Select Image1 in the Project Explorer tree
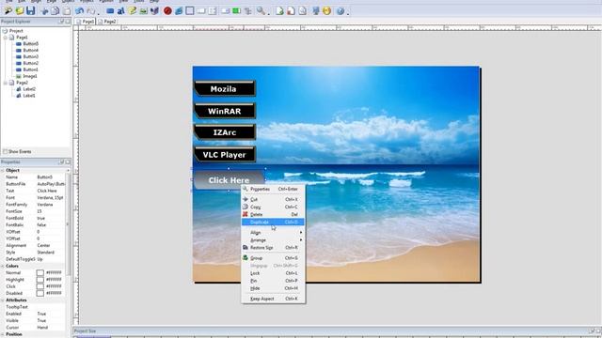The width and height of the screenshot is (602, 338). coord(30,76)
